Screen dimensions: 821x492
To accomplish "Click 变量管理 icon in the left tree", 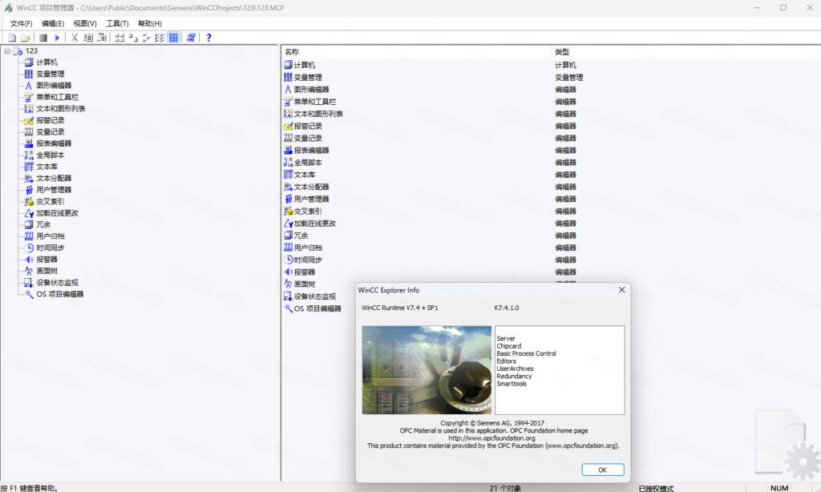I will point(29,74).
